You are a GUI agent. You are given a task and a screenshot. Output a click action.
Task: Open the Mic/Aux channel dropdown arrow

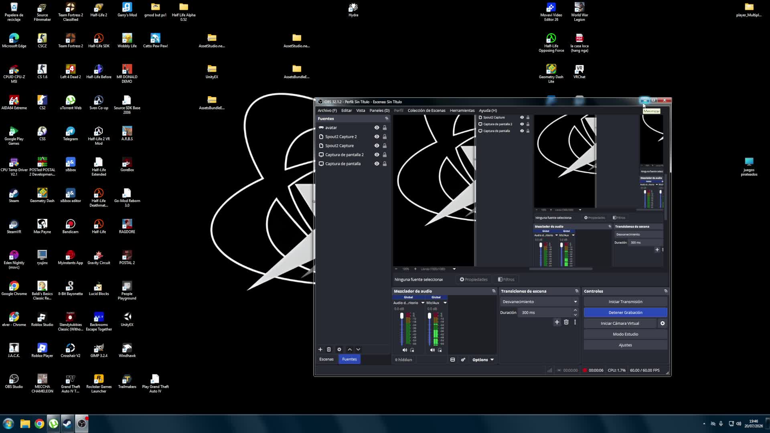(x=445, y=303)
